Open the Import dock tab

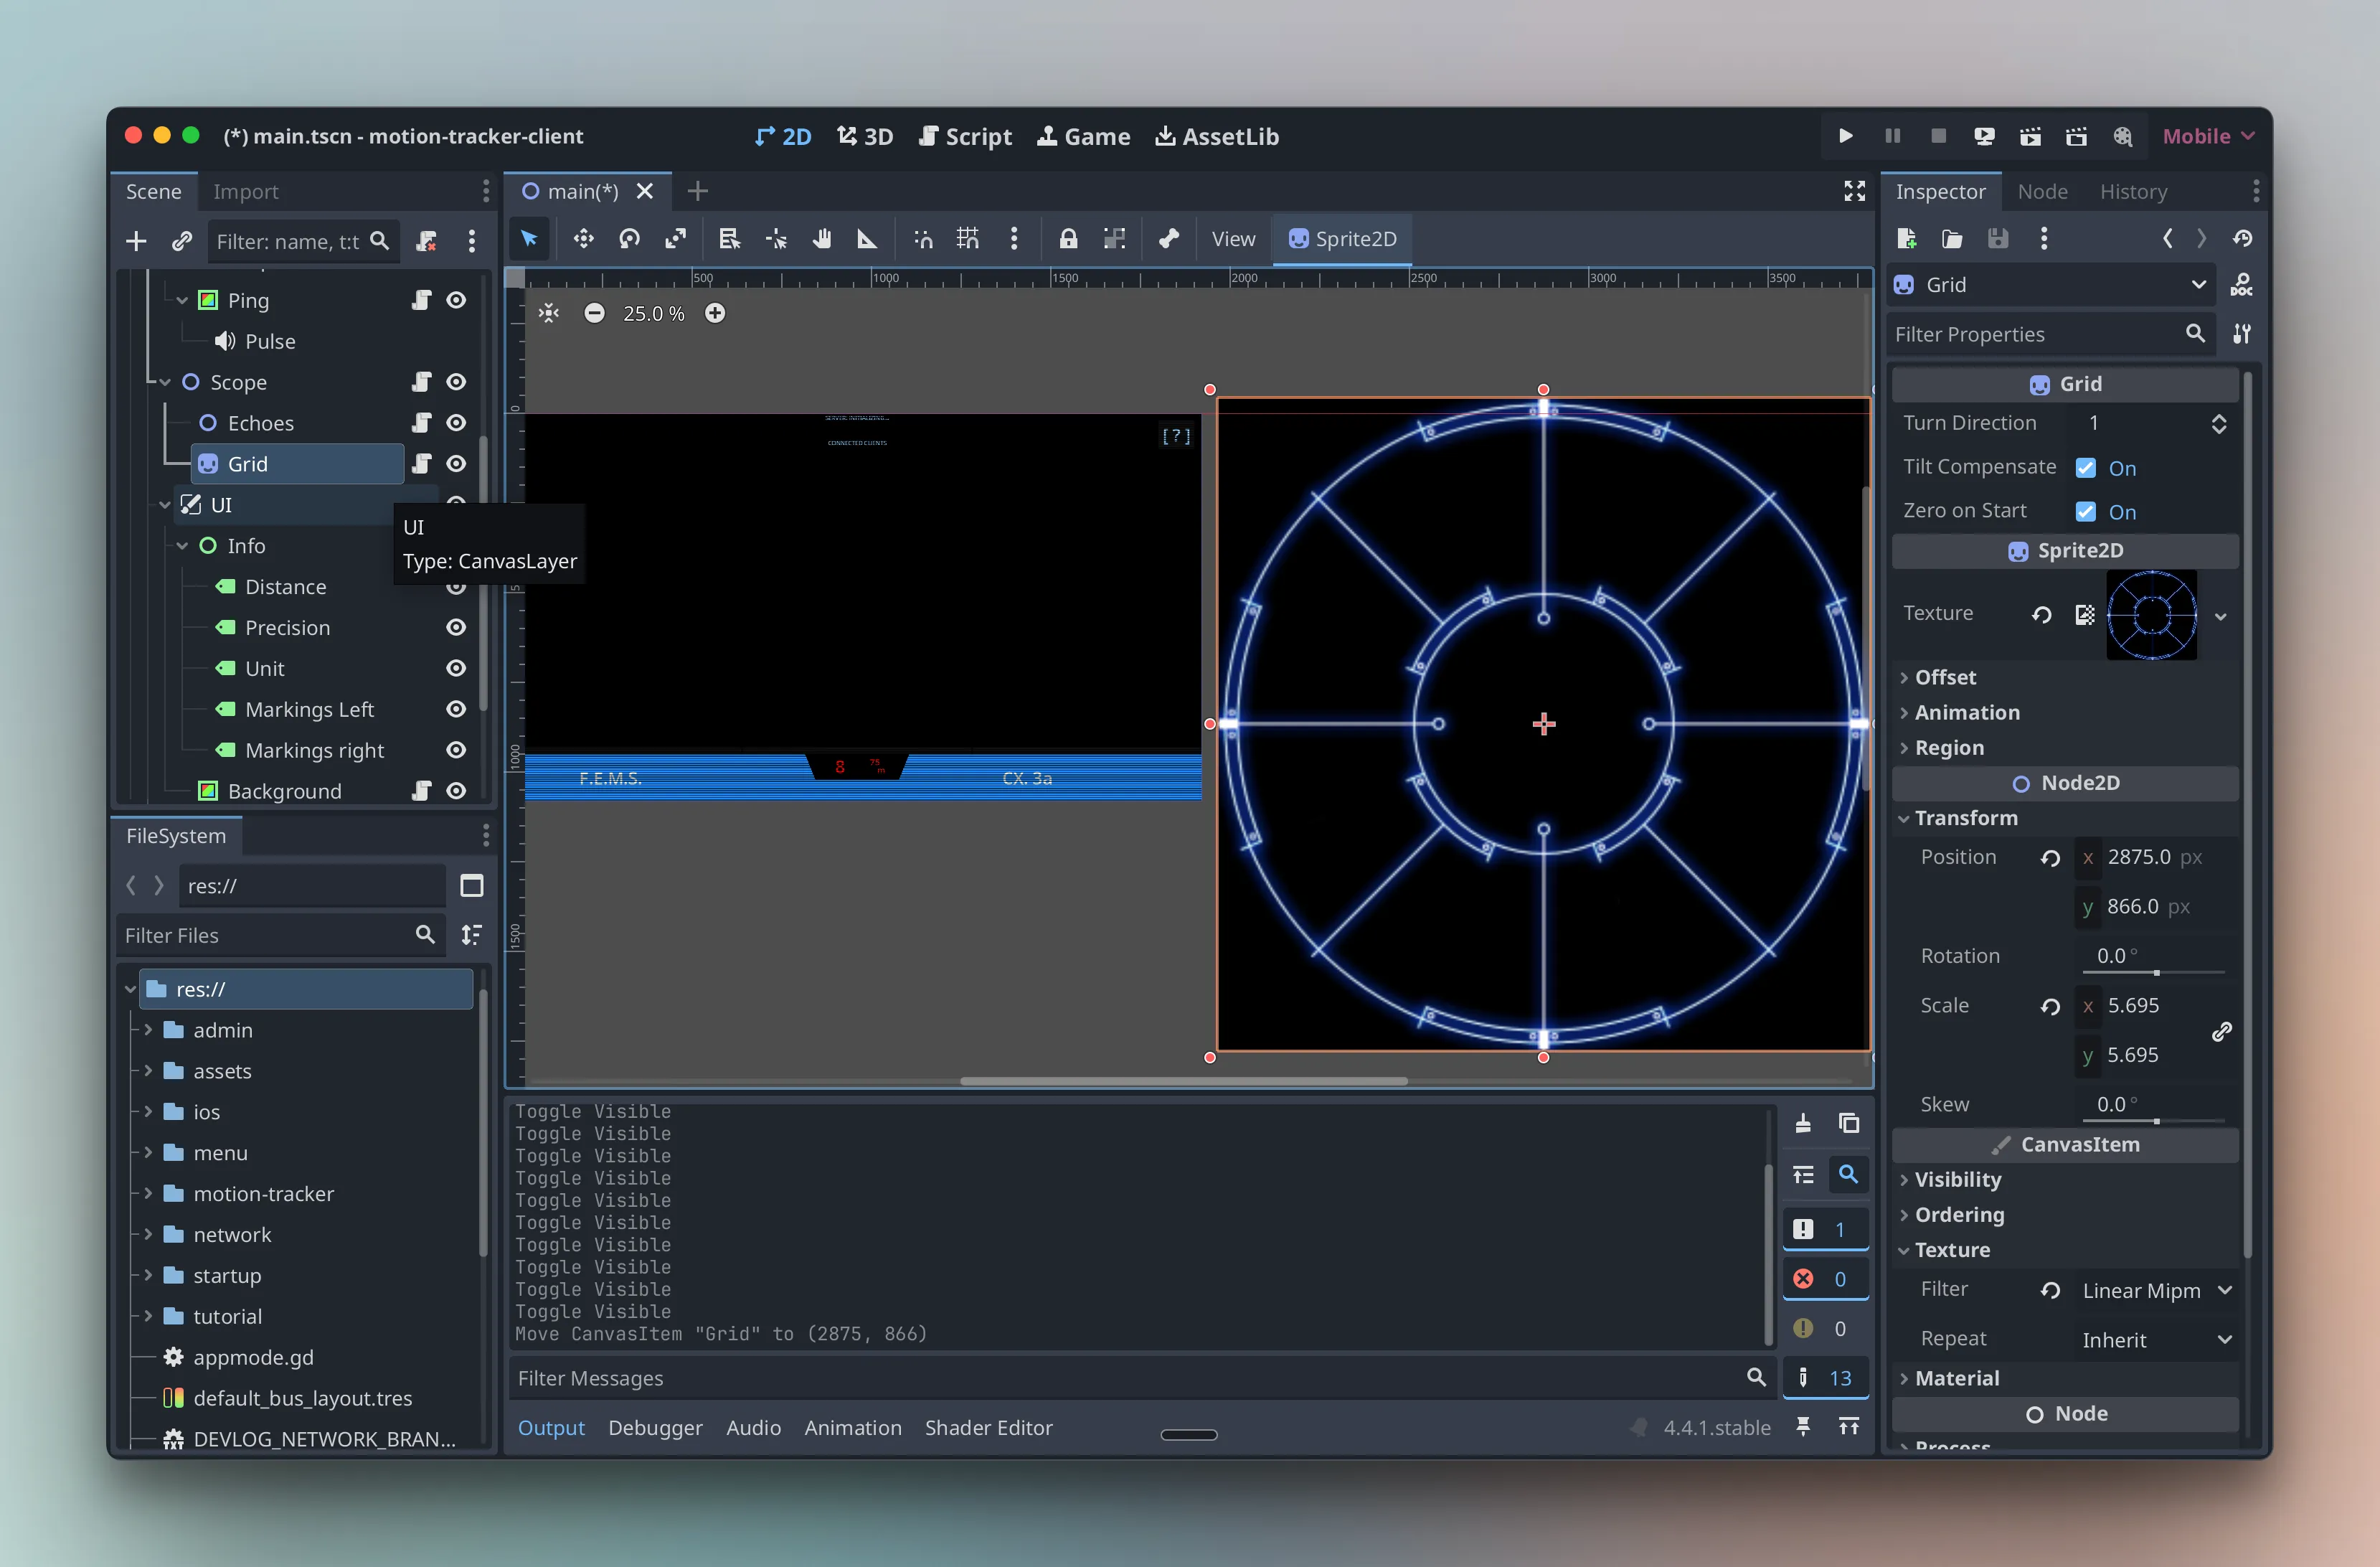click(x=245, y=191)
